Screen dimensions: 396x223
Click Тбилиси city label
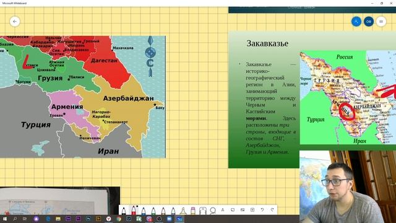77,77
